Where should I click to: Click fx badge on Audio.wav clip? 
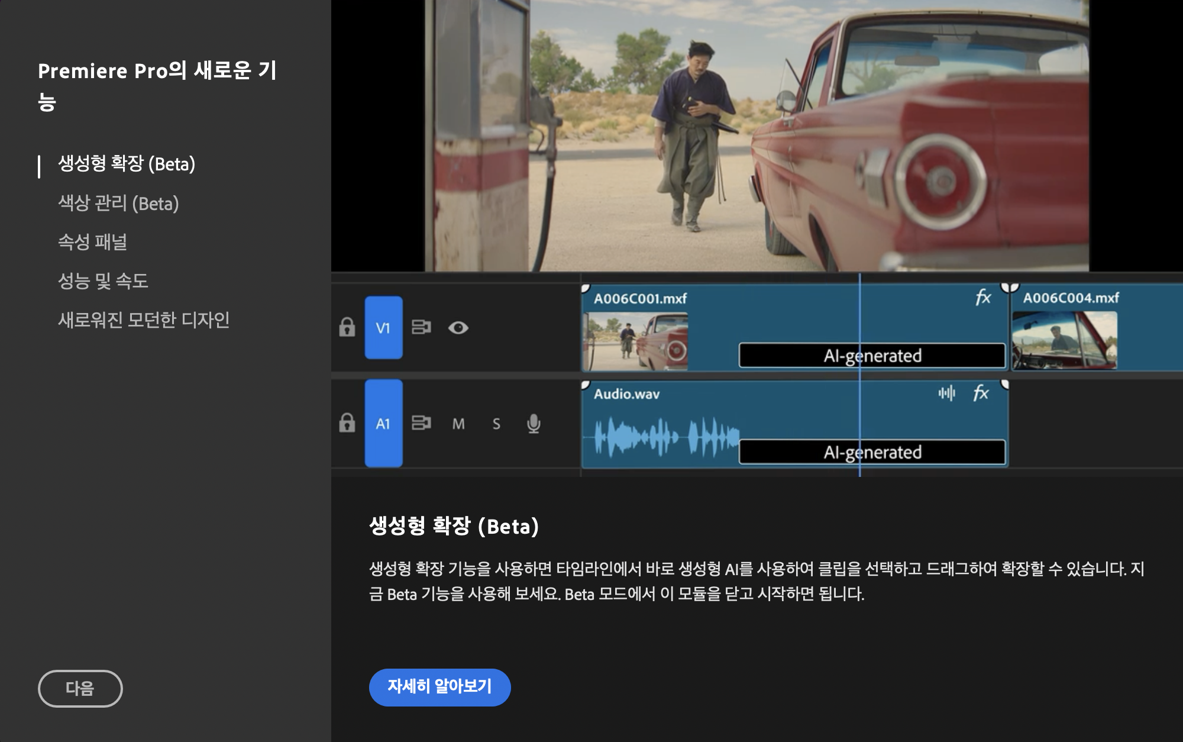pyautogui.click(x=981, y=393)
